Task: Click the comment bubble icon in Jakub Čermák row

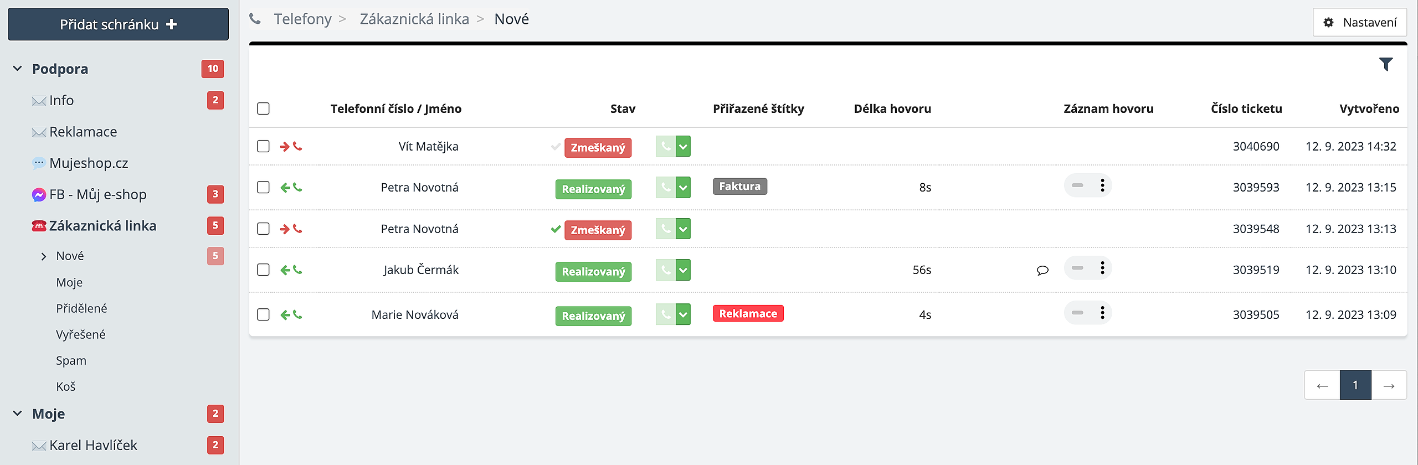Action: pos(1042,270)
